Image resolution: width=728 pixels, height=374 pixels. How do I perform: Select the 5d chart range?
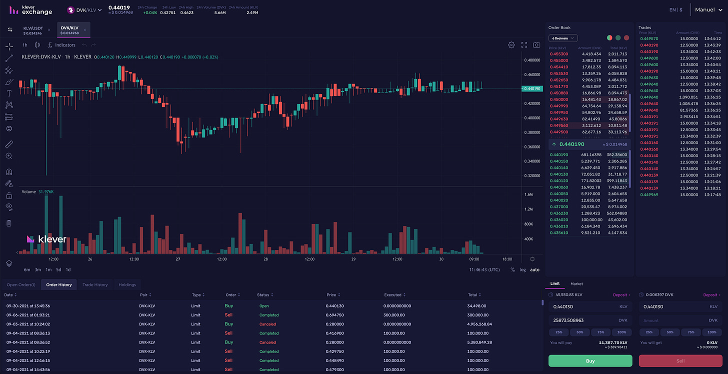tap(58, 270)
